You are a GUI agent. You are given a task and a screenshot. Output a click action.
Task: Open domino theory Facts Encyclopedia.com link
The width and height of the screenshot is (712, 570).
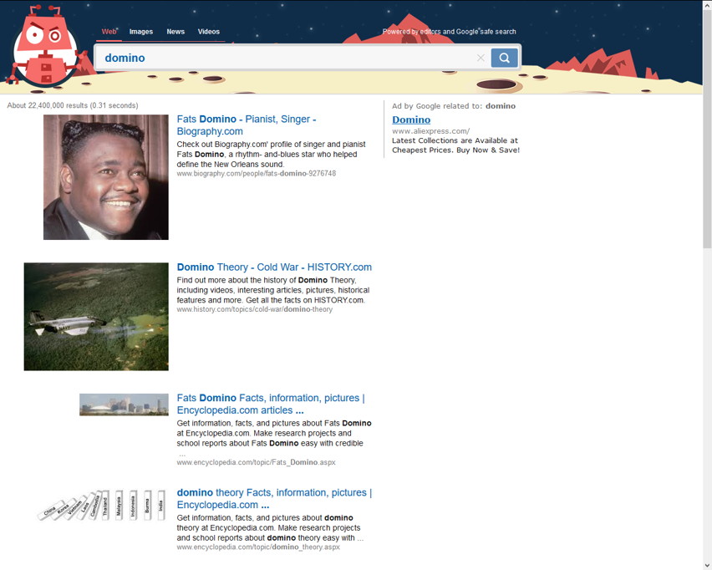(274, 498)
